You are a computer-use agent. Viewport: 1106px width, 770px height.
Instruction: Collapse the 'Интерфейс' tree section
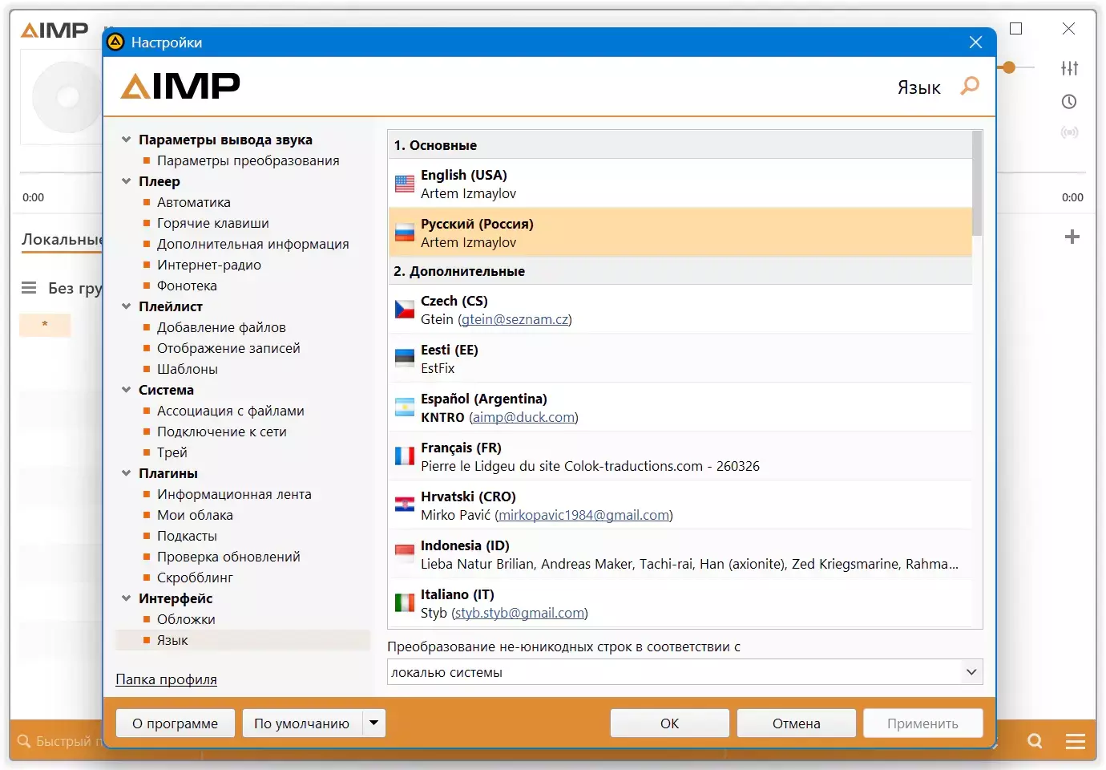click(126, 598)
